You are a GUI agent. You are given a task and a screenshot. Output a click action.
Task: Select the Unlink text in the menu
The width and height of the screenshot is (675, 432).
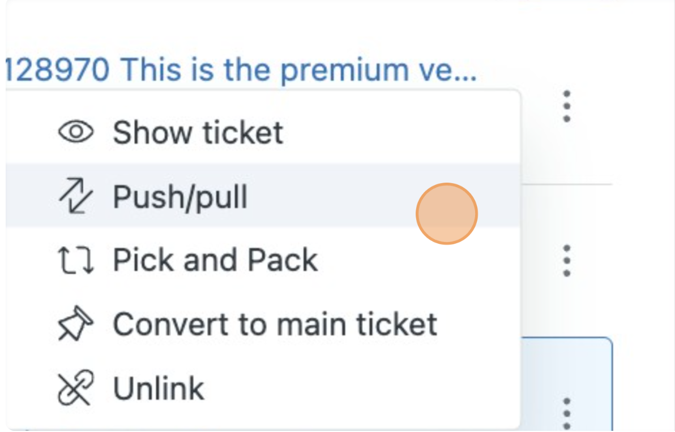point(159,388)
